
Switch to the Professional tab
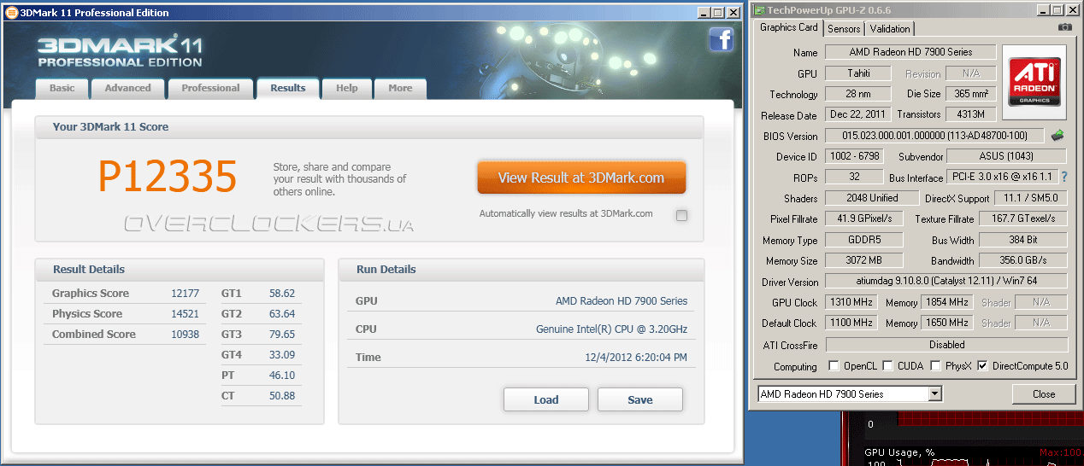pos(210,89)
